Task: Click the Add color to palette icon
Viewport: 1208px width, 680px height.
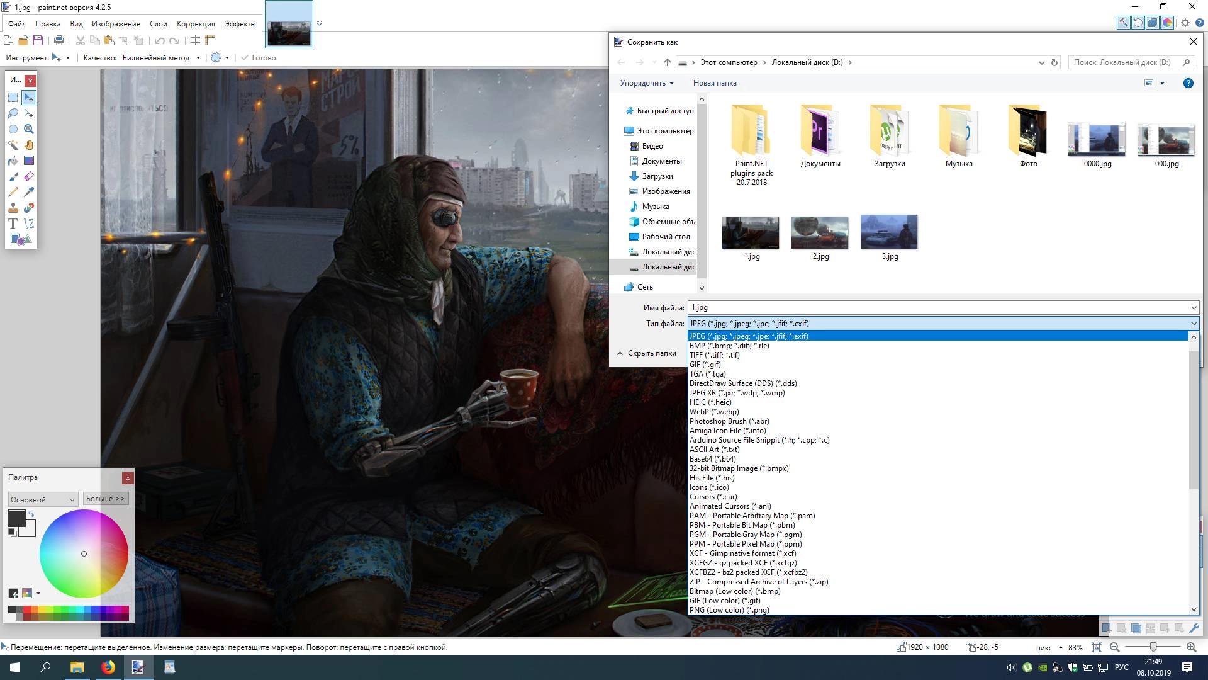Action: (x=13, y=593)
